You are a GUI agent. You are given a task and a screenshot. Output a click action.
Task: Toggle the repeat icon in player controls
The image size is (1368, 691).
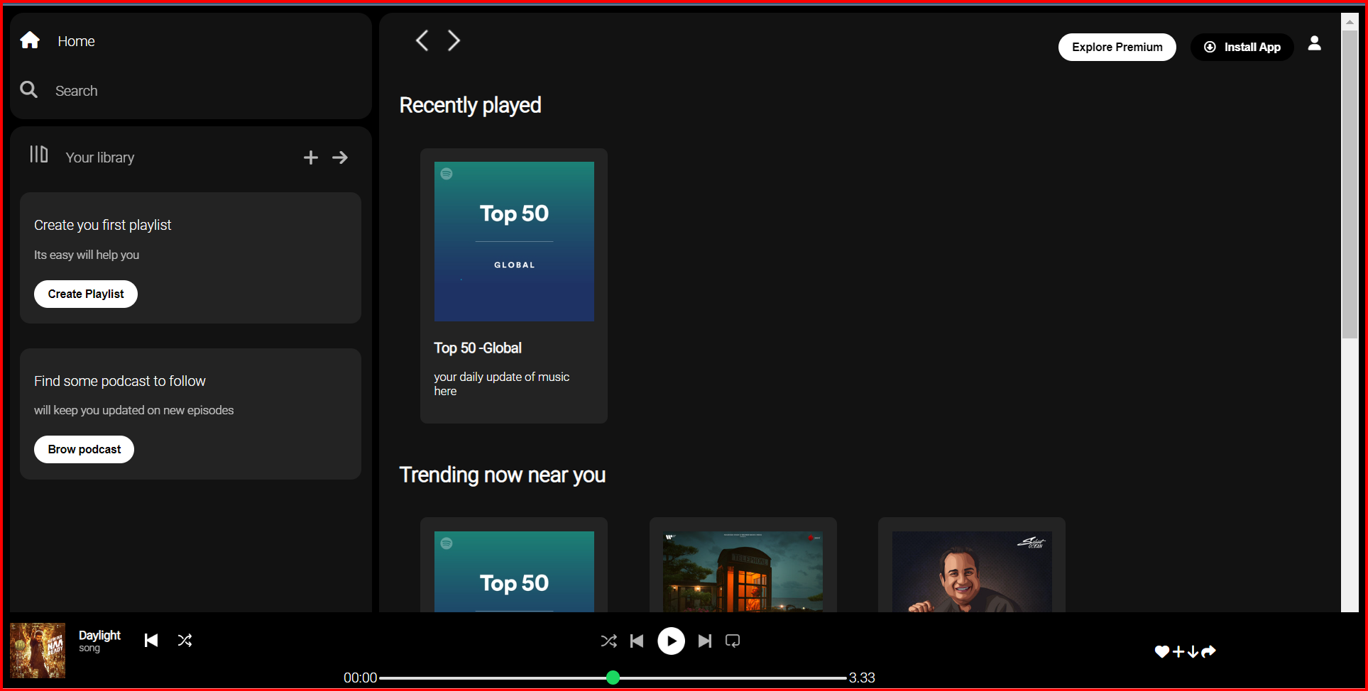pos(733,641)
